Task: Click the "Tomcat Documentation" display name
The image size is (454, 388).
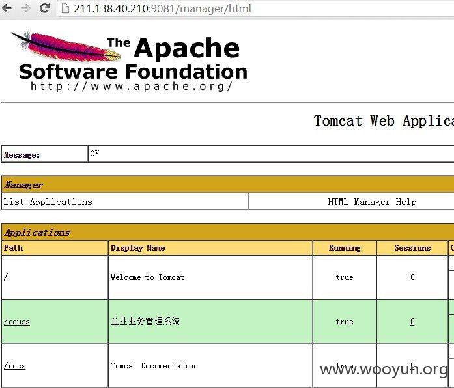Action: 154,366
